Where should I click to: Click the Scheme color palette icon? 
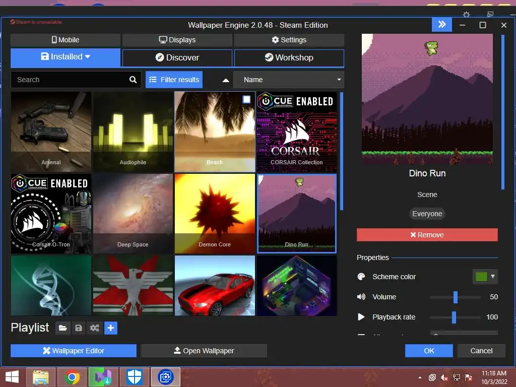[x=361, y=277]
